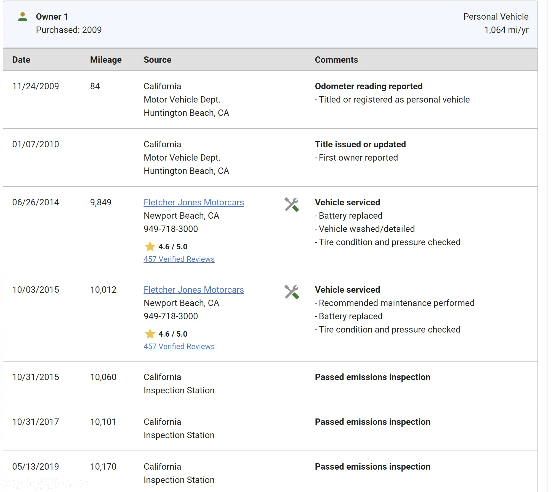
Task: Click the gold star rating in 06/26/2014 row
Action: coord(150,246)
